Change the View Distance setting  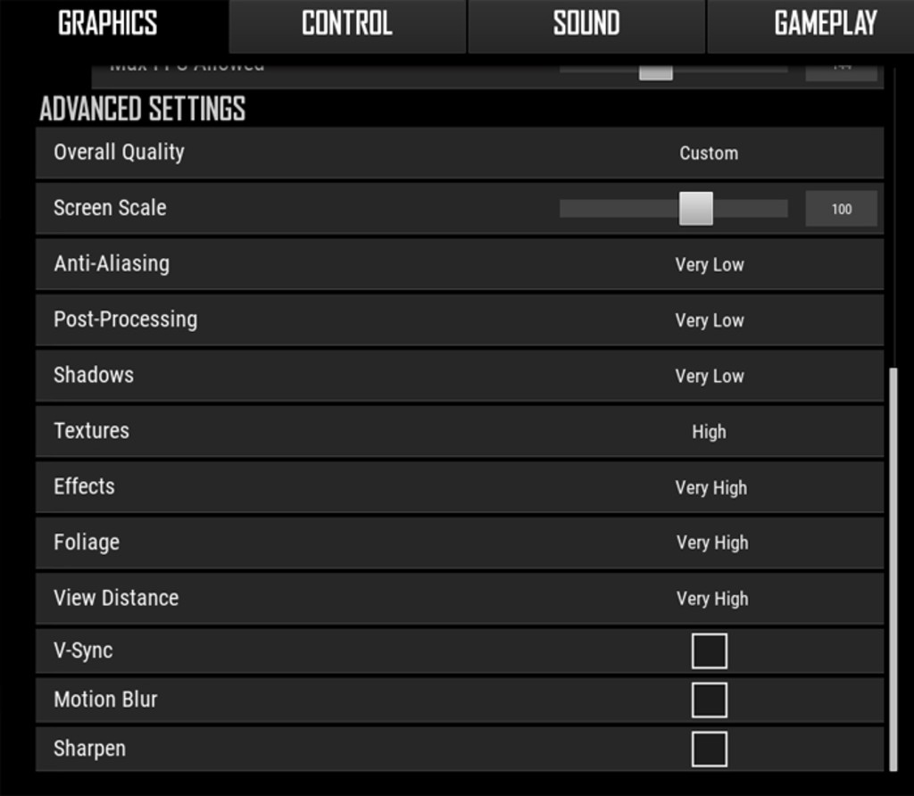click(712, 599)
